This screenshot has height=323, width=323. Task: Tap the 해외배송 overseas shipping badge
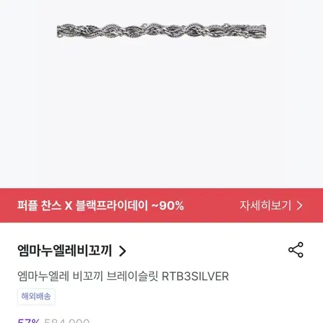tap(36, 296)
